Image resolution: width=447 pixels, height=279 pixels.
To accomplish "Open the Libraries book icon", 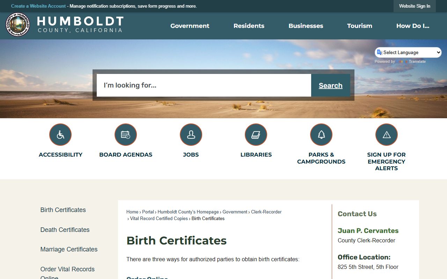I will (x=256, y=135).
